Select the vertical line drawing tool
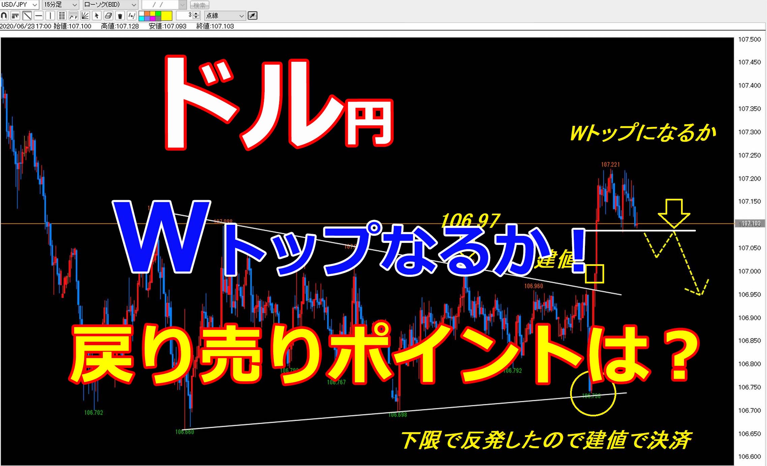The width and height of the screenshot is (767, 466). (x=50, y=16)
